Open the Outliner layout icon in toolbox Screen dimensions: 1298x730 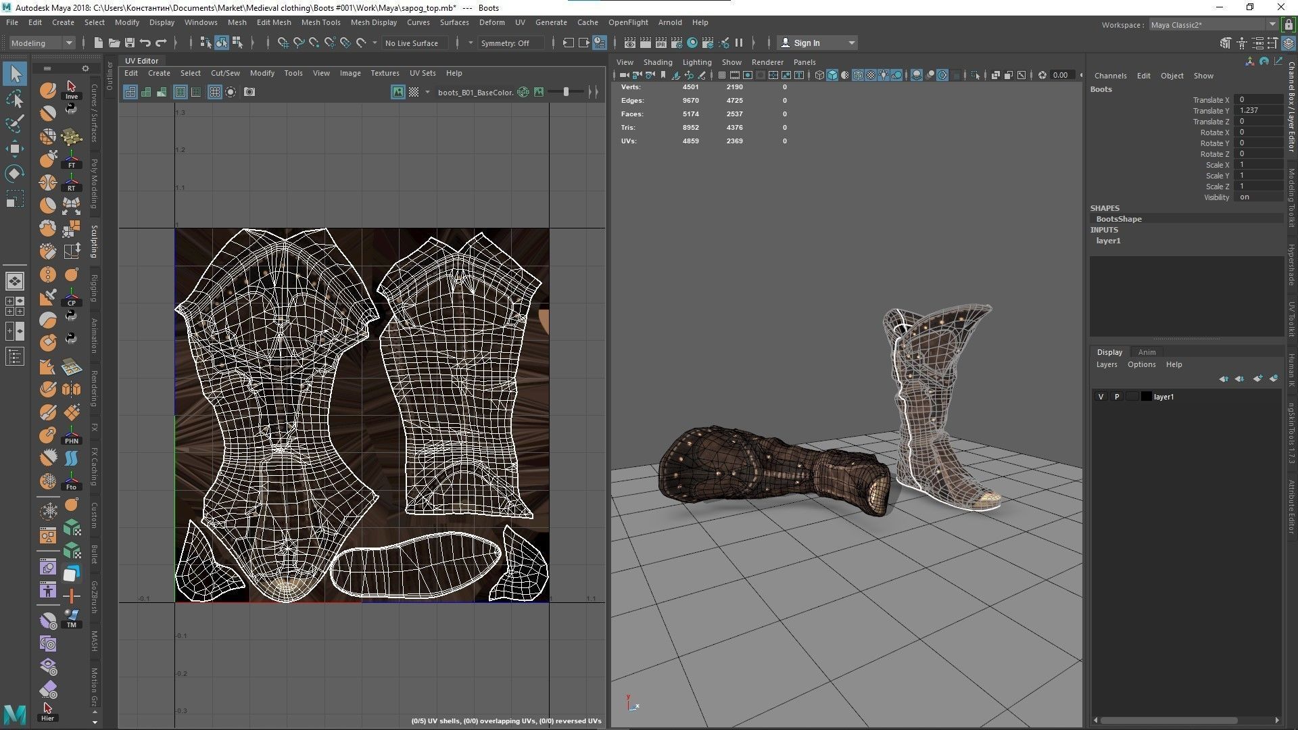[x=15, y=356]
